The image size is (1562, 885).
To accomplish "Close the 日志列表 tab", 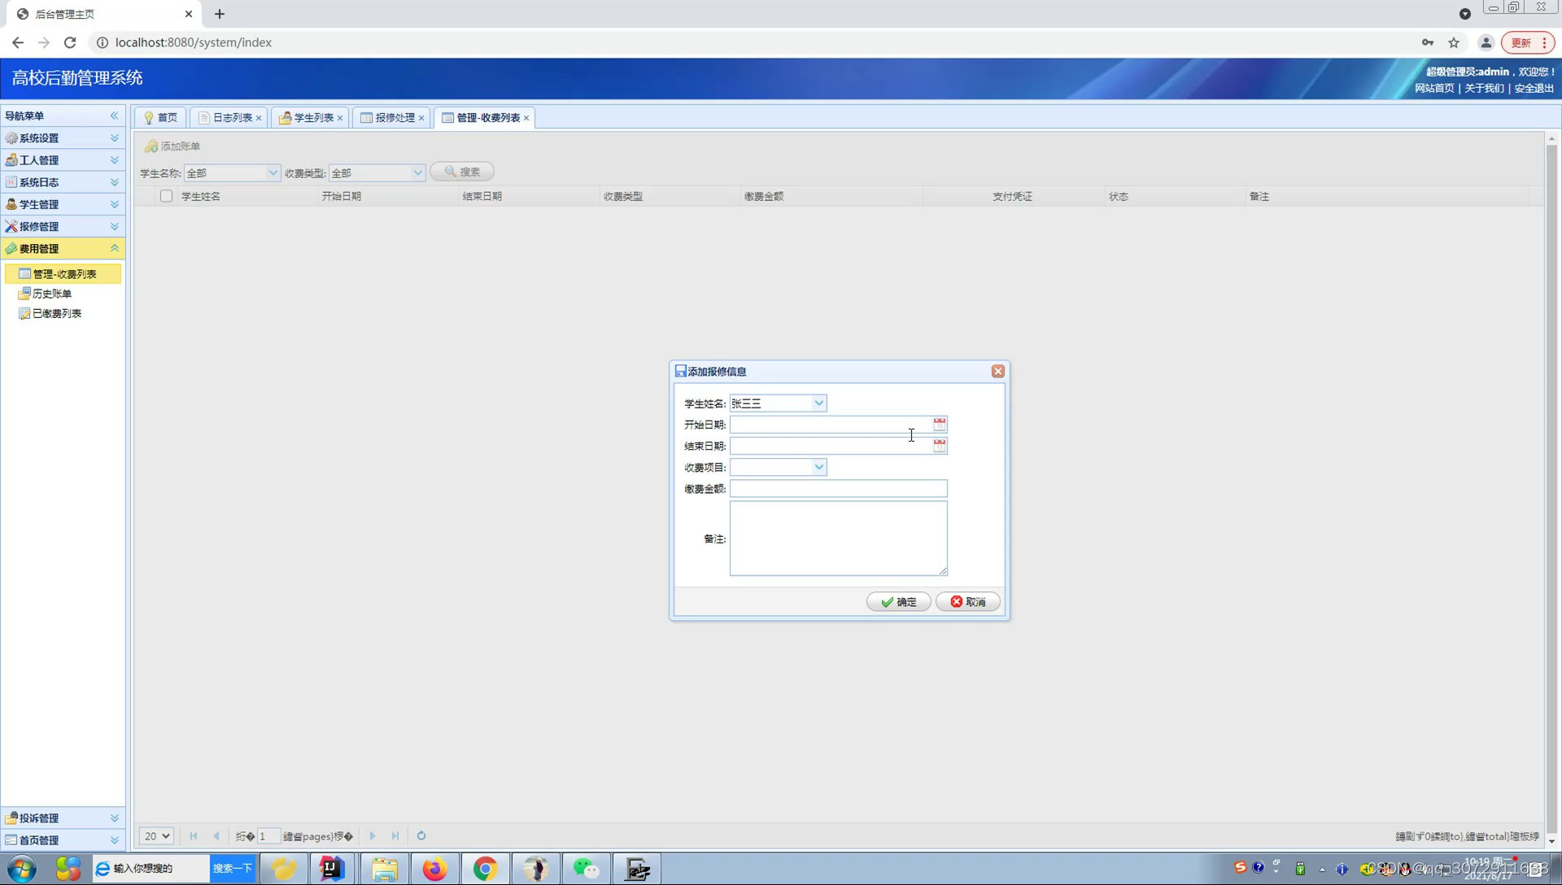I will coord(259,118).
